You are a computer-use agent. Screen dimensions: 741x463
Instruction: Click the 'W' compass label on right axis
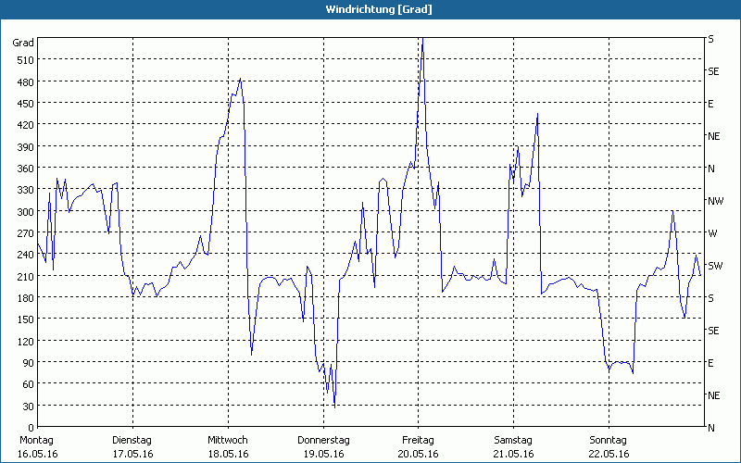[712, 233]
